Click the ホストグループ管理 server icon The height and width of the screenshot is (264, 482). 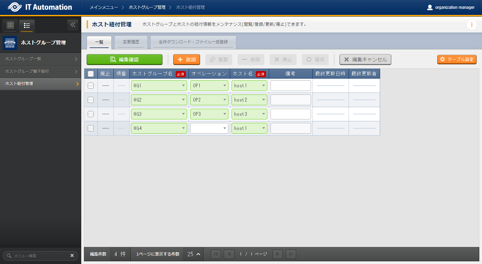pyautogui.click(x=9, y=43)
